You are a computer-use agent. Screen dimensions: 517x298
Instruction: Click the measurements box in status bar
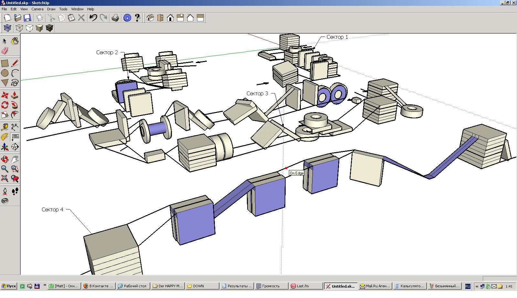click(x=499, y=279)
